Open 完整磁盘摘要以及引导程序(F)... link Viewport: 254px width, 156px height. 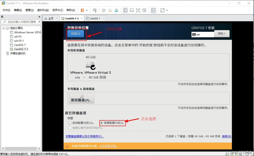[84, 136]
